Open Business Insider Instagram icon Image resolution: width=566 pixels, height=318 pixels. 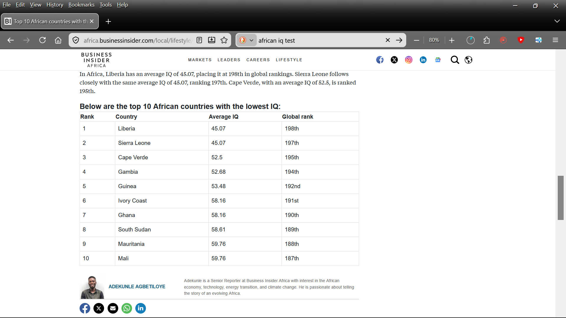pyautogui.click(x=409, y=60)
